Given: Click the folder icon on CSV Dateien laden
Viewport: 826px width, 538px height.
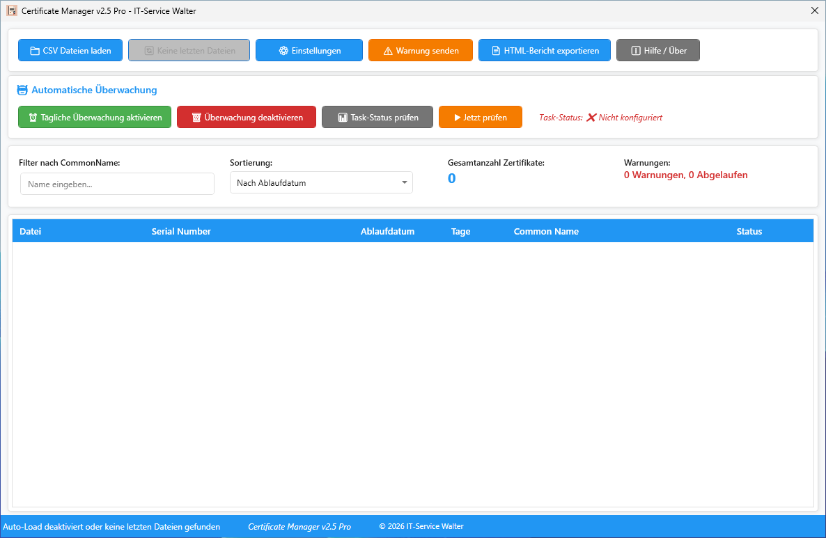Looking at the screenshot, I should [x=34, y=51].
